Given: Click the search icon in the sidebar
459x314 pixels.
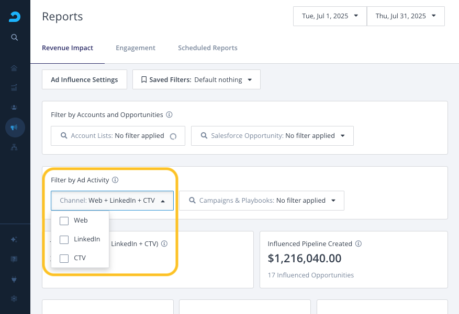Looking at the screenshot, I should tap(15, 37).
